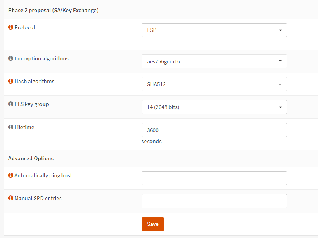Open the Protocol dropdown showing ESP
Image resolution: width=318 pixels, height=238 pixels.
coord(214,30)
